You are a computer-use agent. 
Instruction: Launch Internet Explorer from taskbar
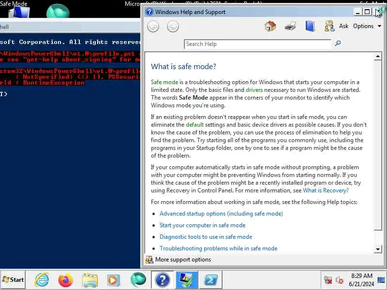click(42, 280)
